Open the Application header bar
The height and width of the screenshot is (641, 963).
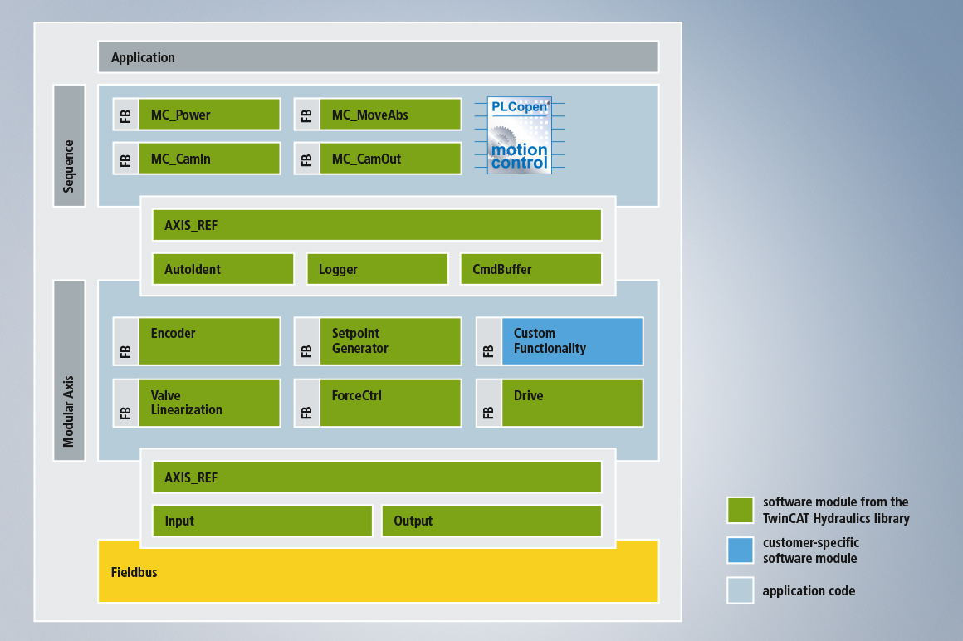click(x=378, y=57)
